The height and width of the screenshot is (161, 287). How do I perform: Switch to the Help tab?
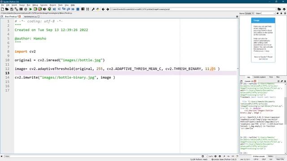pos(248,77)
